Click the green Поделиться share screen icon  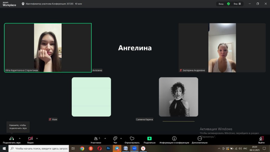pyautogui.click(x=149, y=139)
